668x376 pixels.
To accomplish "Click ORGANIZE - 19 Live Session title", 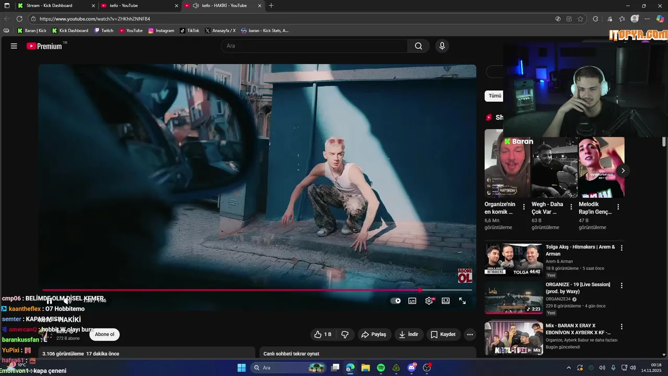I will tap(578, 288).
